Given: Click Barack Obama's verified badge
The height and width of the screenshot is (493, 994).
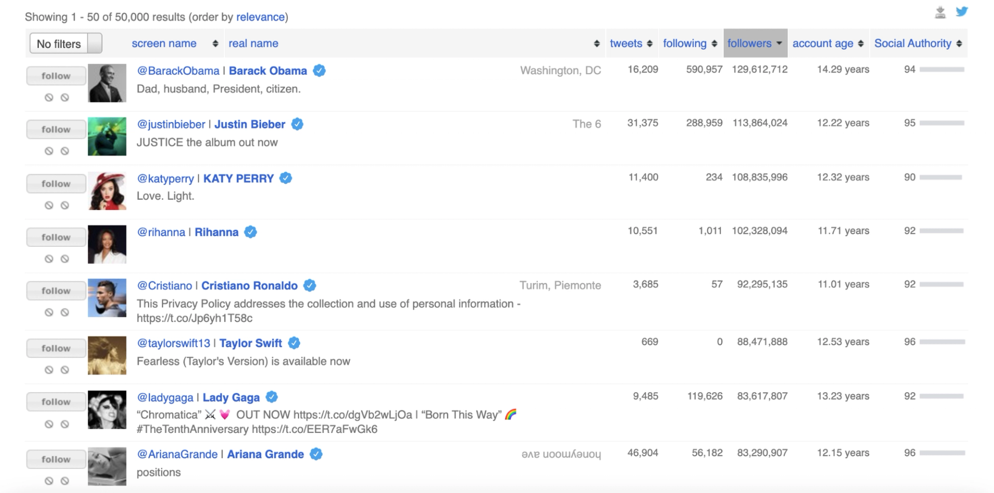Looking at the screenshot, I should (x=319, y=70).
